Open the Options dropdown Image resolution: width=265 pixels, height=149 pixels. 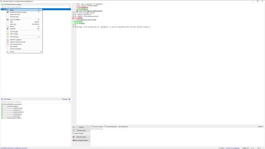click(261, 127)
